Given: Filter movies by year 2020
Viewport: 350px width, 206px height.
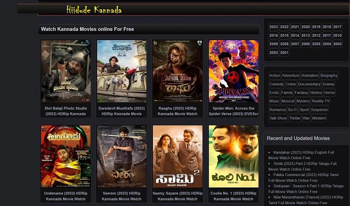Looking at the screenshot, I should tap(305, 27).
